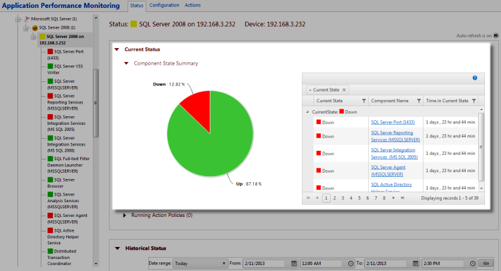Image resolution: width=501 pixels, height=271 pixels.
Task: Click the help question mark icon
Action: tap(474, 78)
